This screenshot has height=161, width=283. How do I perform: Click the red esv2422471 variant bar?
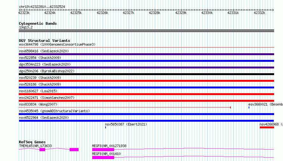pos(146,101)
